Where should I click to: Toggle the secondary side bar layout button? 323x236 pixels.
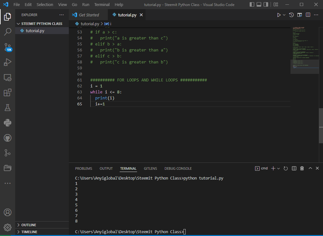(x=266, y=5)
